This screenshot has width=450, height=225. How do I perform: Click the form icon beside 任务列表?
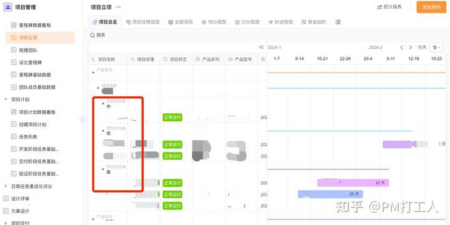(x=14, y=137)
